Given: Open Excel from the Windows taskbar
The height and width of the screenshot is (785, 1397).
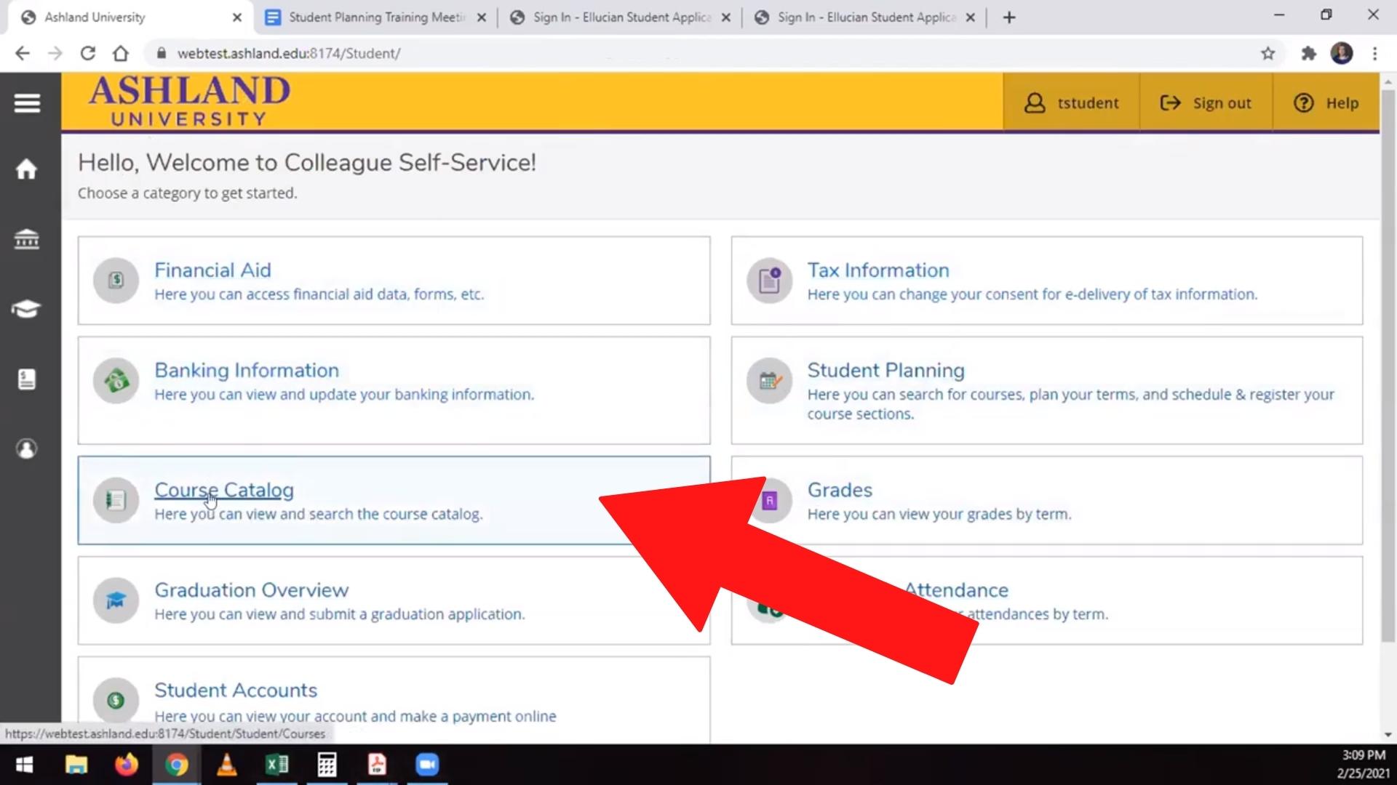Looking at the screenshot, I should 276,765.
